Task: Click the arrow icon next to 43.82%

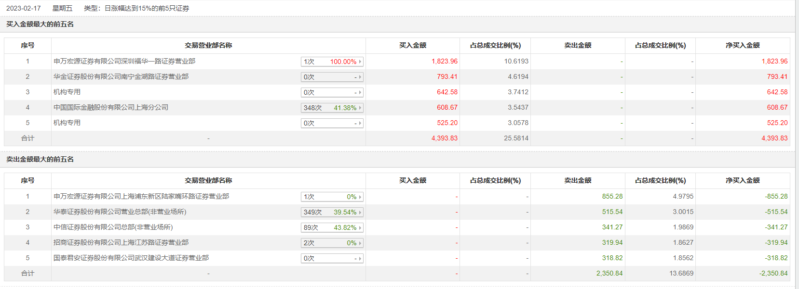Action: click(360, 227)
